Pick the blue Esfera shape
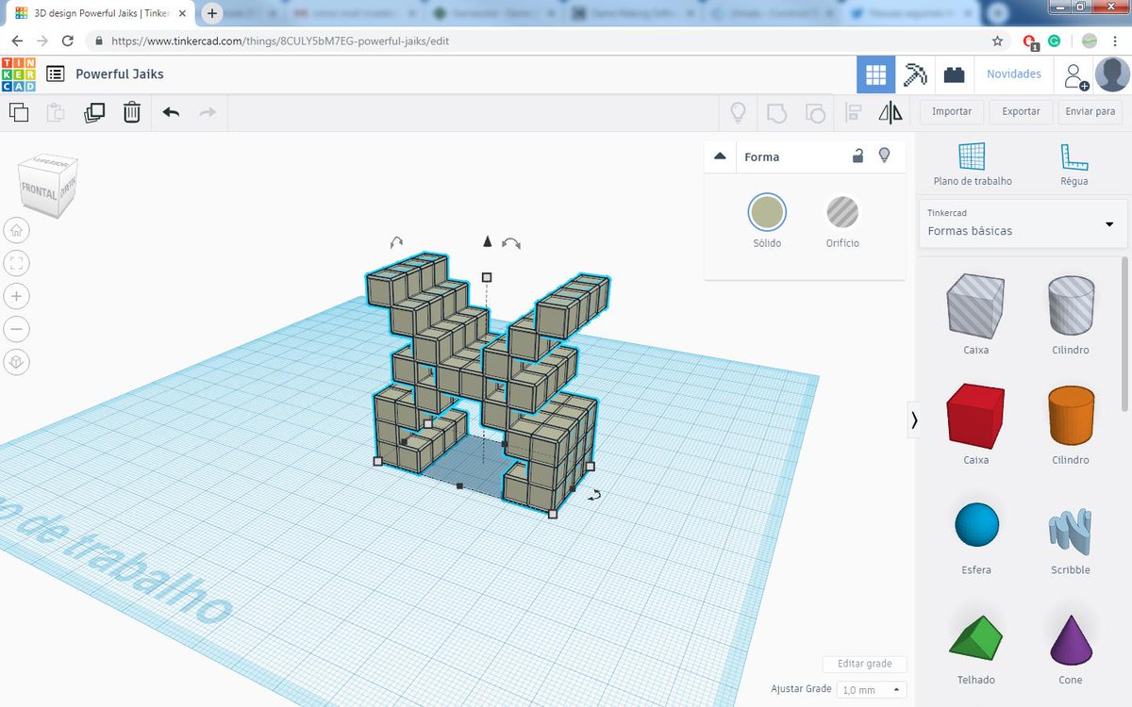Image resolution: width=1132 pixels, height=707 pixels. tap(976, 525)
